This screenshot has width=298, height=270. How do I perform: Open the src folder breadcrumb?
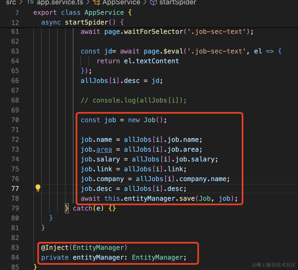tap(11, 2)
